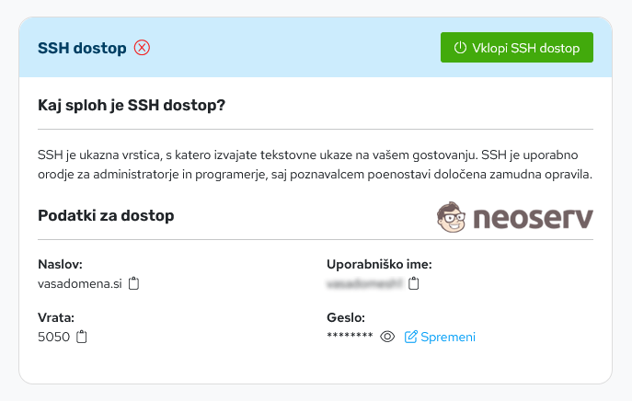The height and width of the screenshot is (401, 632).
Task: Click the Podatki za dostop heading
Action: 106,215
